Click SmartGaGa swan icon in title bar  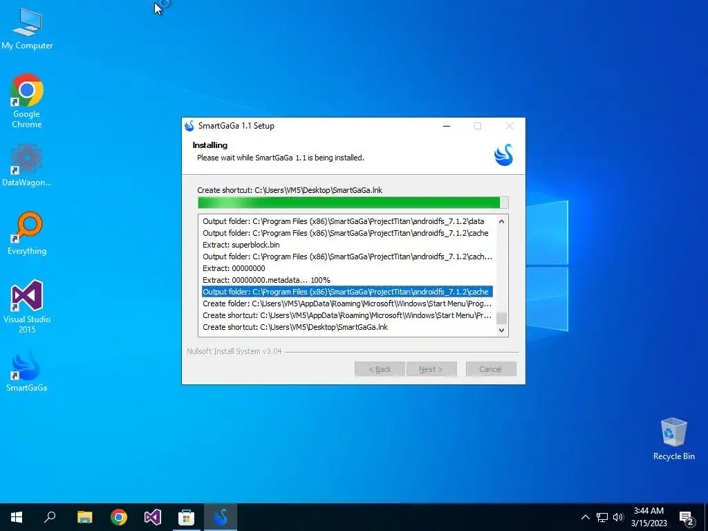[189, 126]
